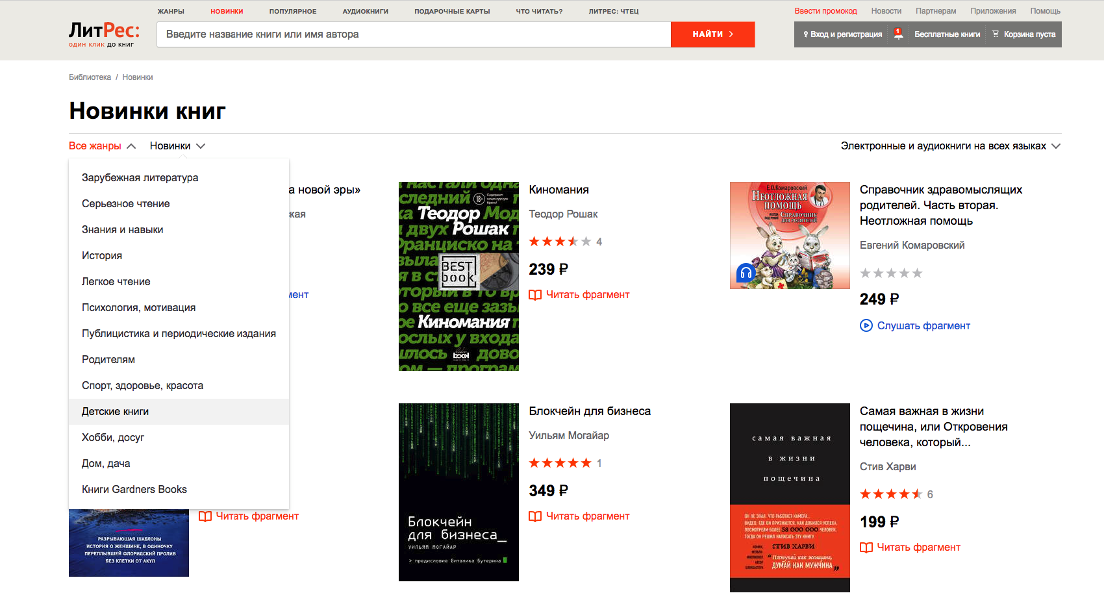Image resolution: width=1104 pixels, height=604 pixels.
Task: Open the Новинки sort dropdown
Action: tap(177, 146)
